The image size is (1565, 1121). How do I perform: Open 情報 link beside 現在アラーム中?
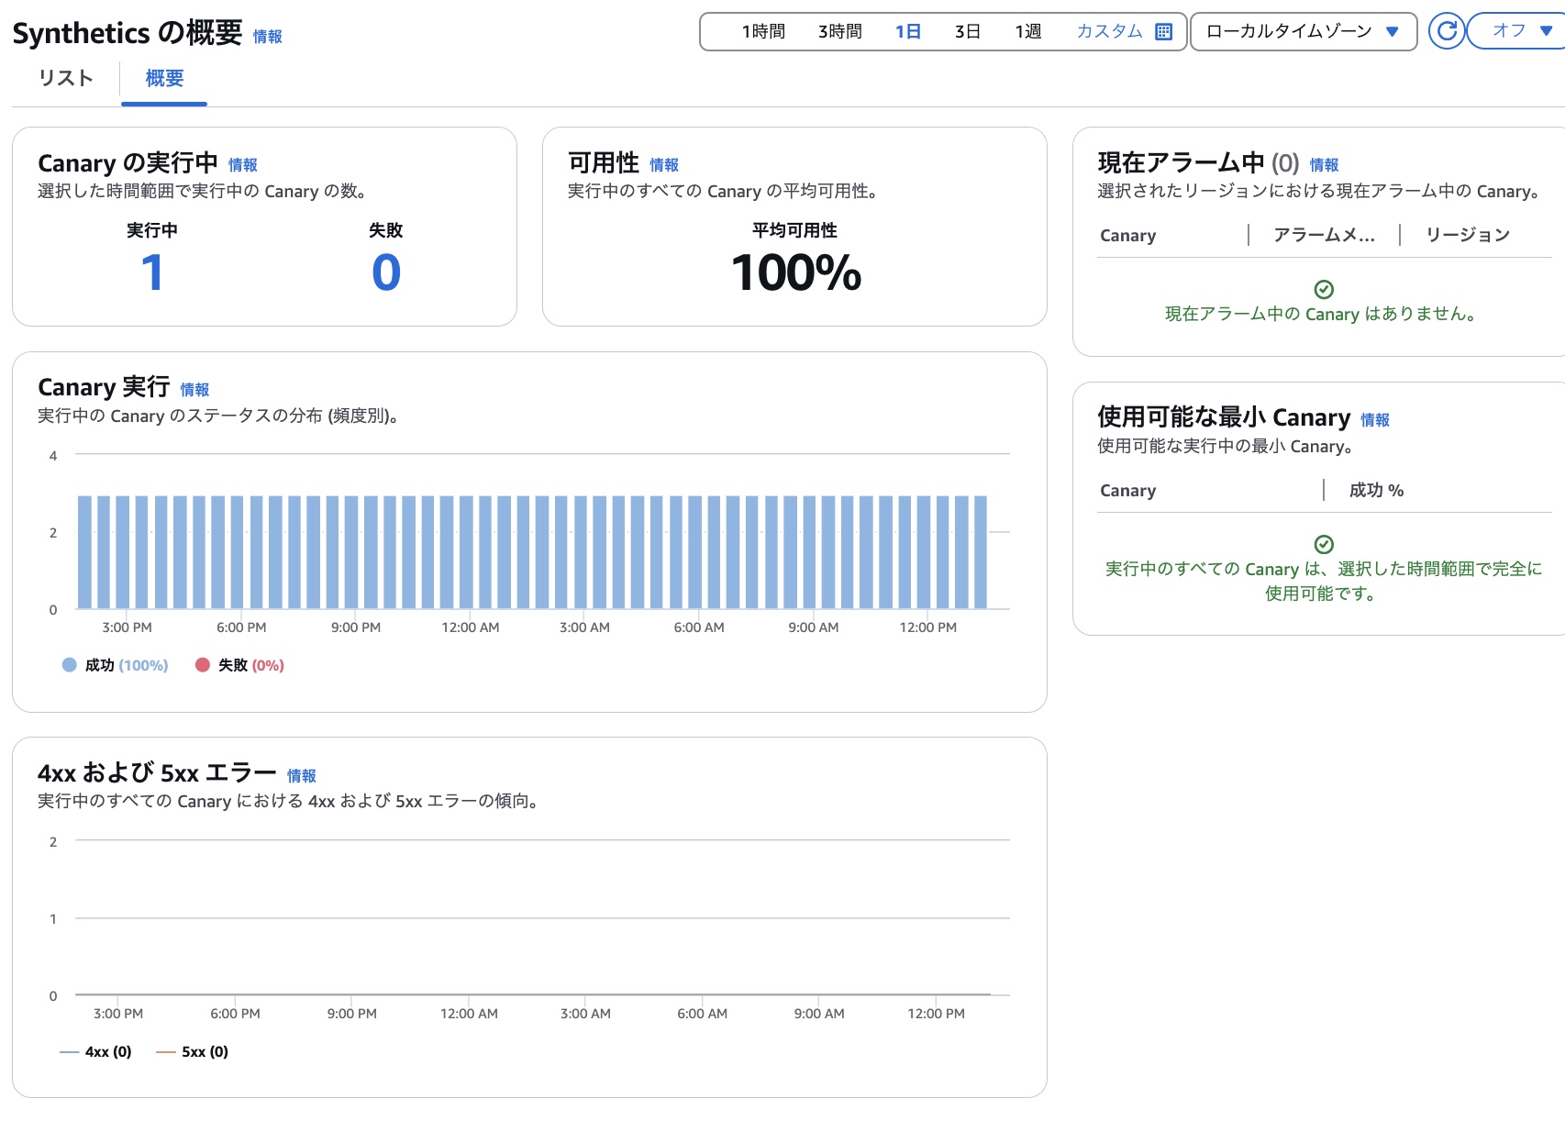(1324, 165)
